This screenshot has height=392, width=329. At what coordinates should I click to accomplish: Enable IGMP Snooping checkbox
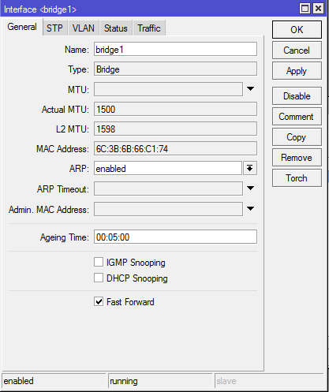point(99,262)
